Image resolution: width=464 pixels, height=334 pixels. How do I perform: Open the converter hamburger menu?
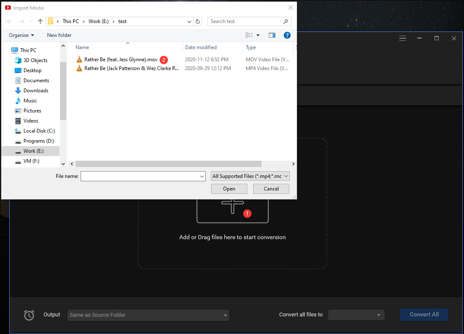tap(402, 38)
